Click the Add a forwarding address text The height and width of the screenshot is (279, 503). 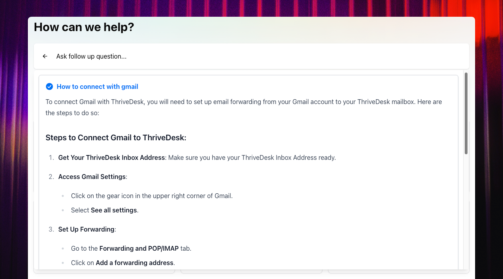(x=135, y=263)
